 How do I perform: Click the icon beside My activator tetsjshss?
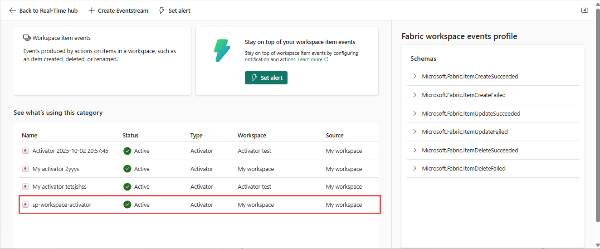(25, 186)
